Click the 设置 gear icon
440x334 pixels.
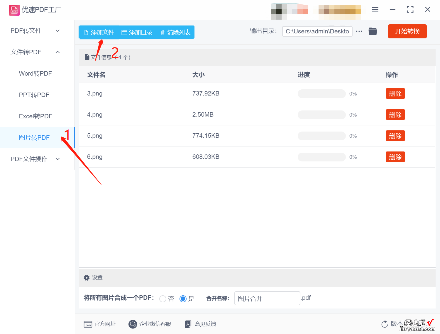(87, 277)
